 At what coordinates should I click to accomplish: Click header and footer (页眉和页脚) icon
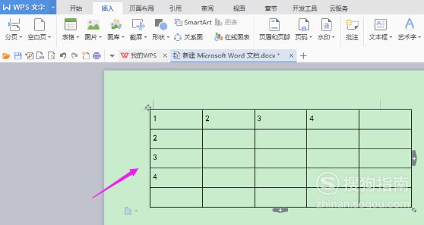274,25
